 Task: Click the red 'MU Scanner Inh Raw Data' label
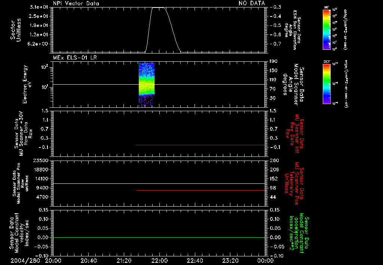point(295,134)
